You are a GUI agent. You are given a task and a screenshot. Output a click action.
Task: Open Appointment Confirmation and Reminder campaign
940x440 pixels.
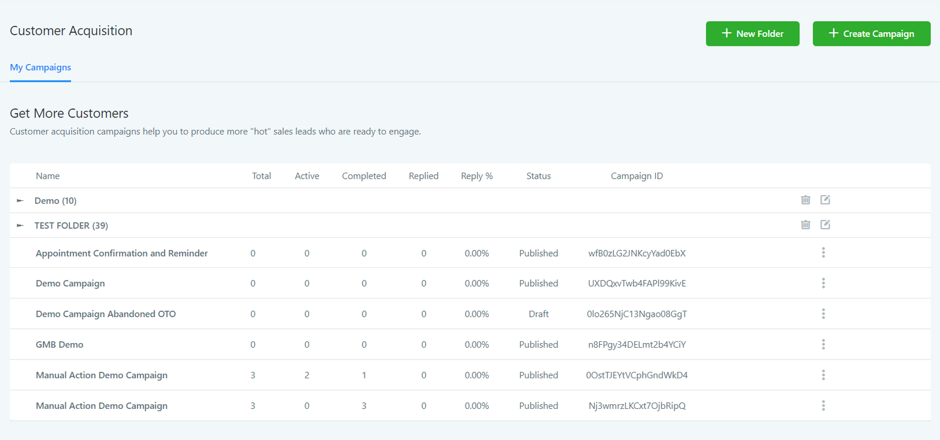tap(122, 253)
